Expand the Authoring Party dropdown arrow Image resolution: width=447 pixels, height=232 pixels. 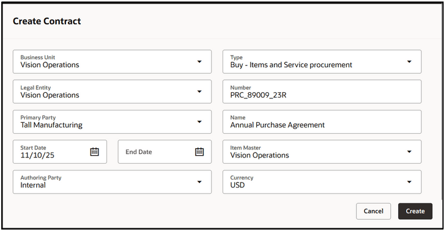point(199,182)
